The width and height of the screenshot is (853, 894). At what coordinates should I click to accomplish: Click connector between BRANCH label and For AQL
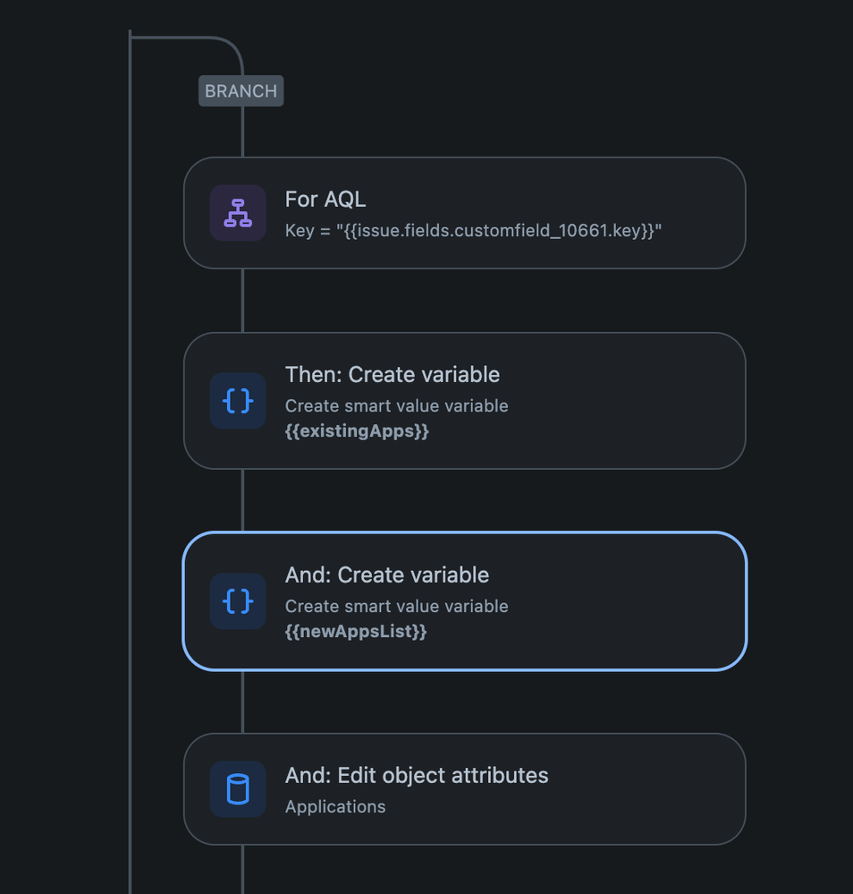(242, 132)
